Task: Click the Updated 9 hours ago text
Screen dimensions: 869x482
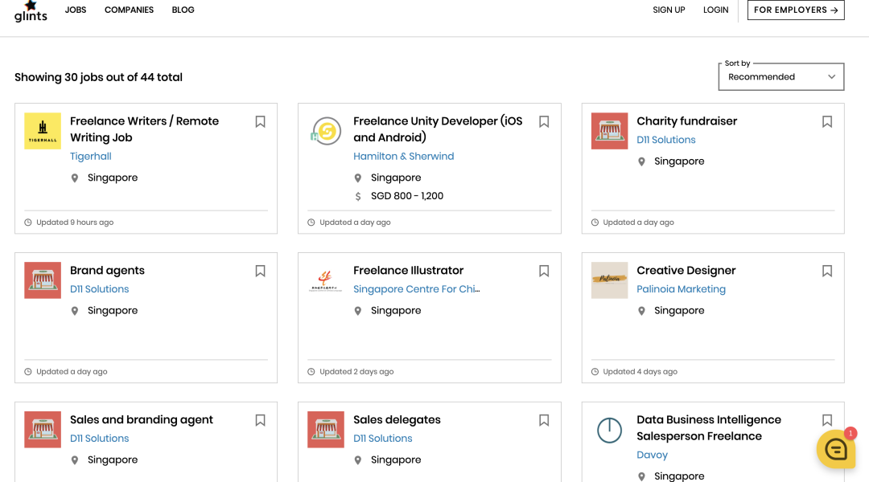Action: click(x=75, y=223)
